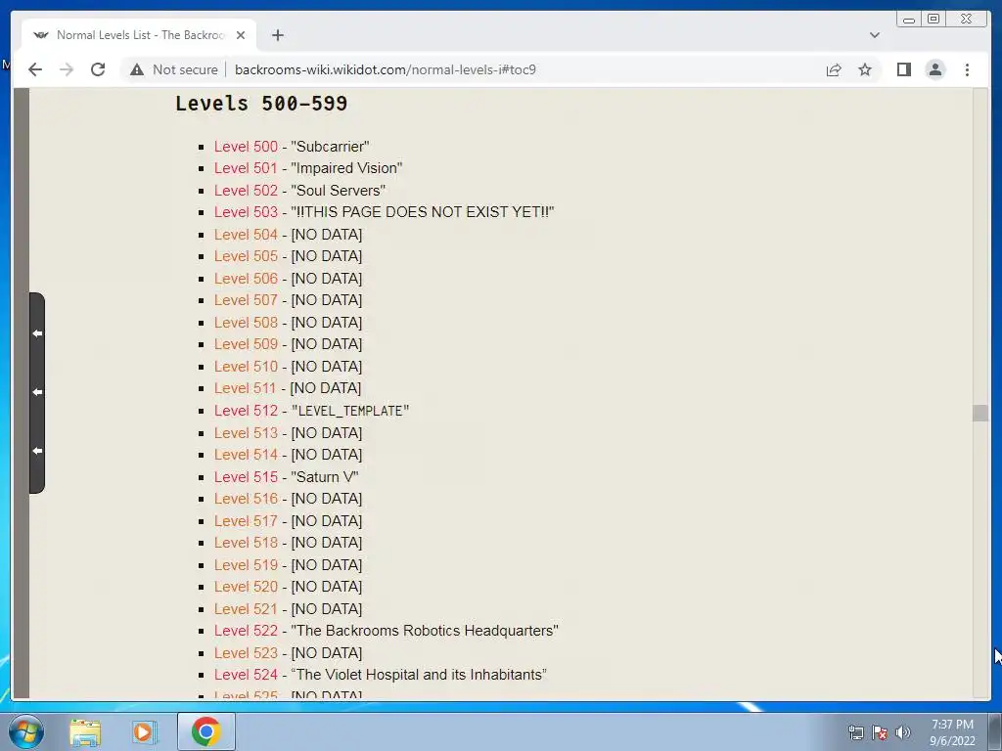Open File Explorer from the taskbar

click(85, 732)
